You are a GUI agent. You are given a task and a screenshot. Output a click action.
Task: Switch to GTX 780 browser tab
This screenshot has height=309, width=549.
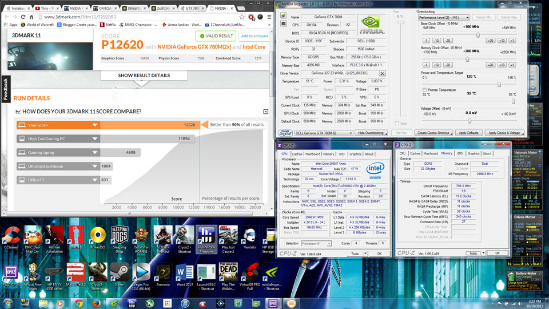tap(193, 7)
